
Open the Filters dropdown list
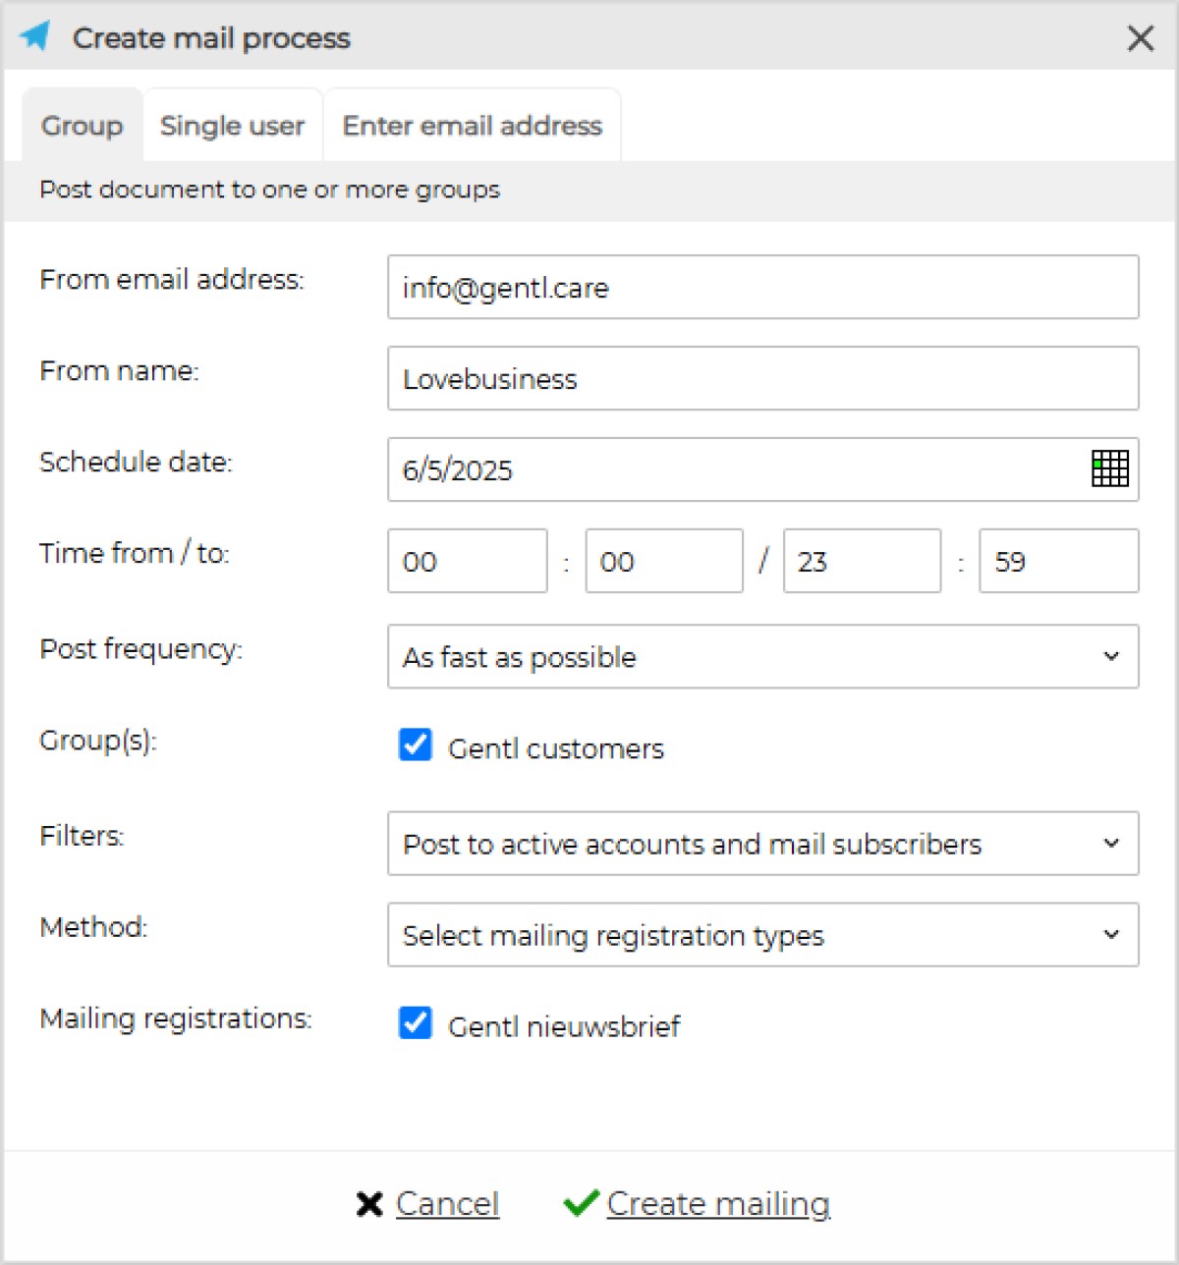(762, 844)
